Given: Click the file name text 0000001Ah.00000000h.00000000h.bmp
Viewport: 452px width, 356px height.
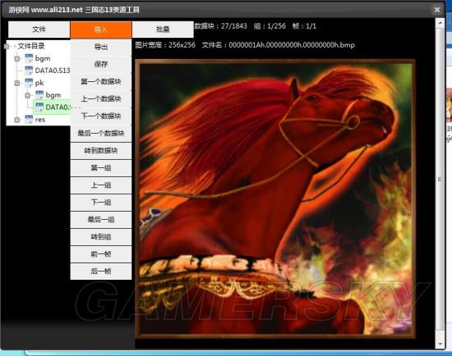Looking at the screenshot, I should 292,45.
